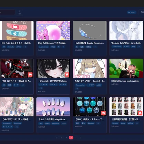Expand the +15 tags on cat bandage card
Screen dimensions: 144x144
click(x=25, y=47)
